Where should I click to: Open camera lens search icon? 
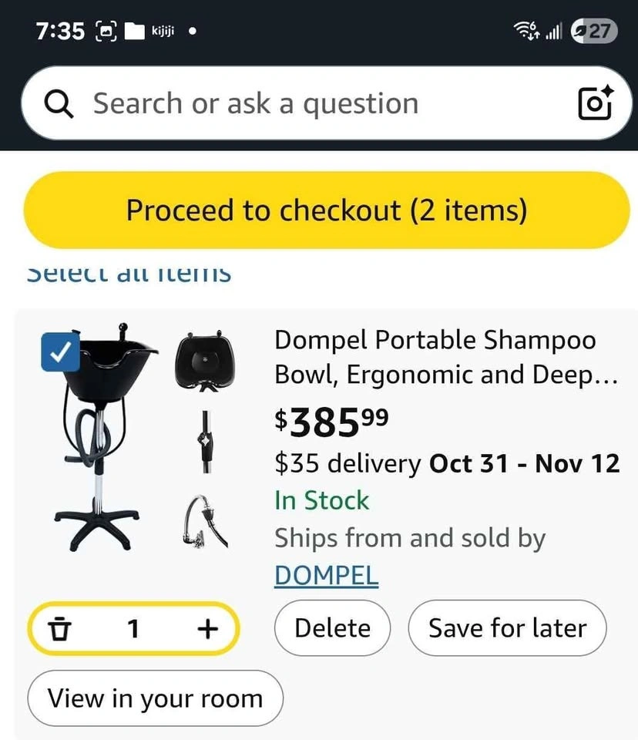pyautogui.click(x=596, y=103)
